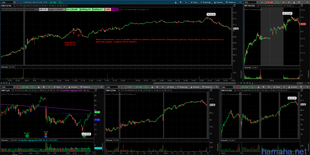Click the Vol 1,783,949 label

pyautogui.click(x=73, y=9)
